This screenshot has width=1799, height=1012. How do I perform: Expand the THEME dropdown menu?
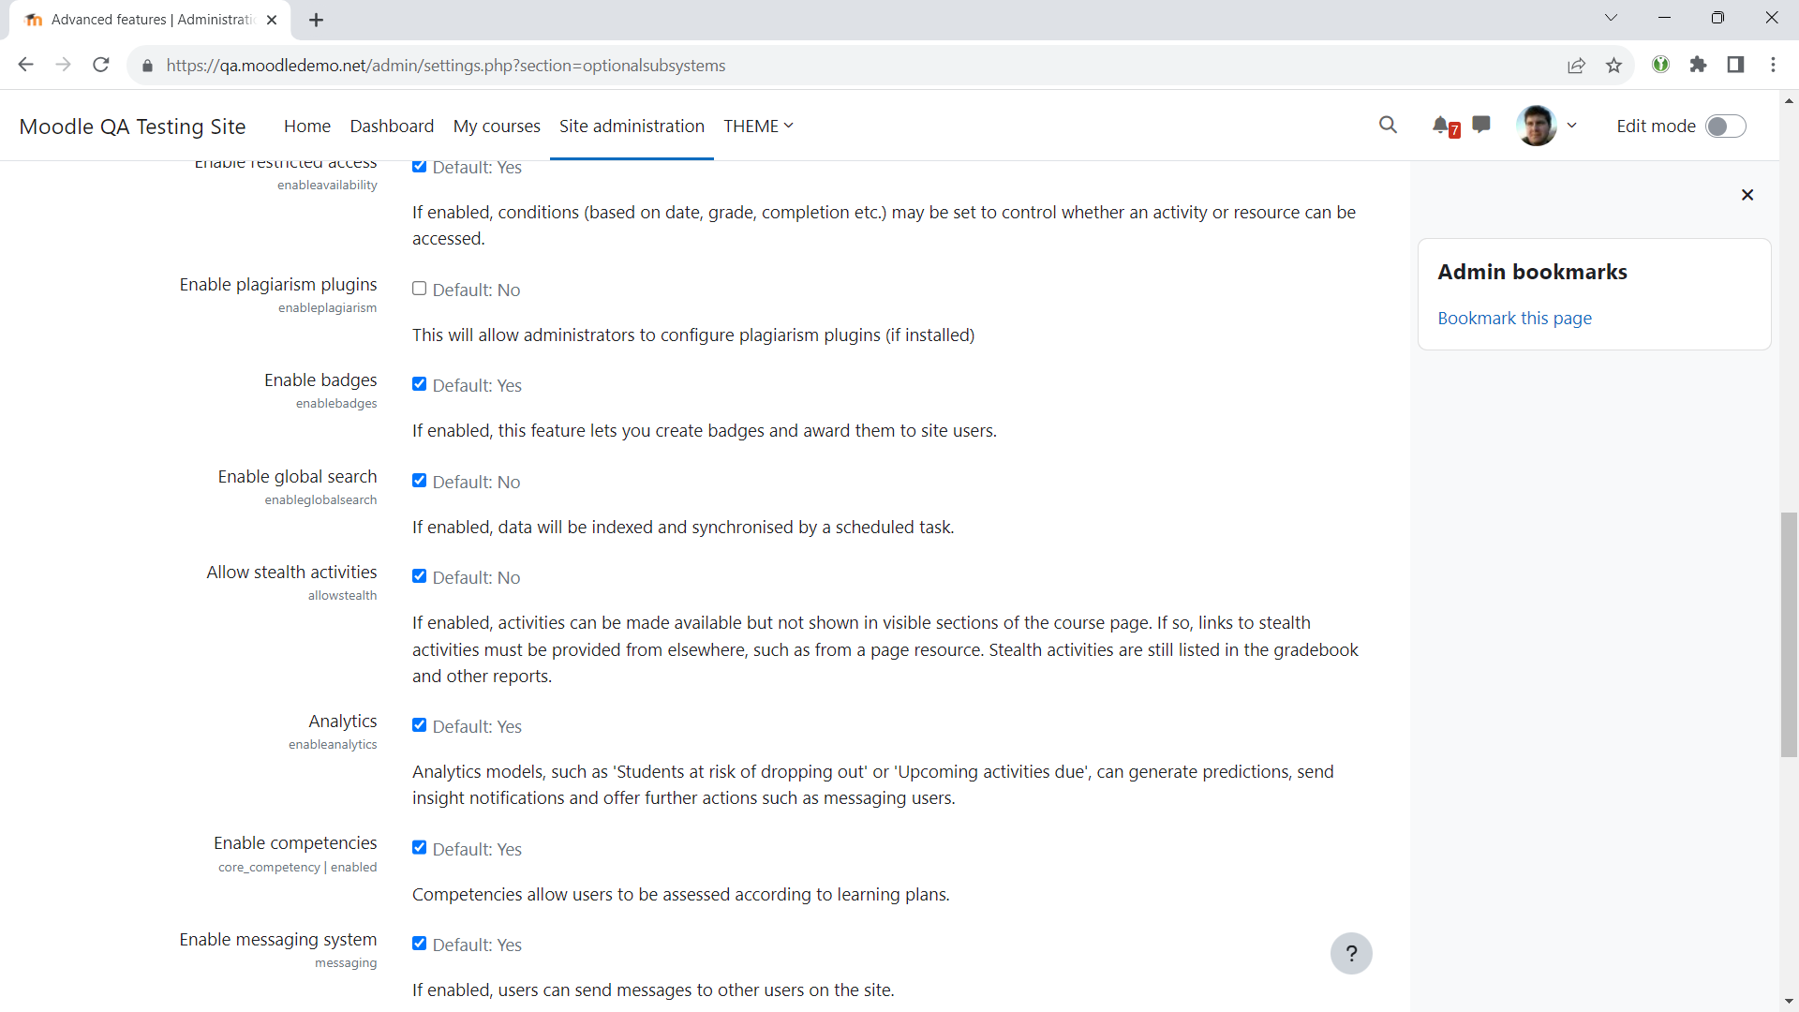(758, 126)
